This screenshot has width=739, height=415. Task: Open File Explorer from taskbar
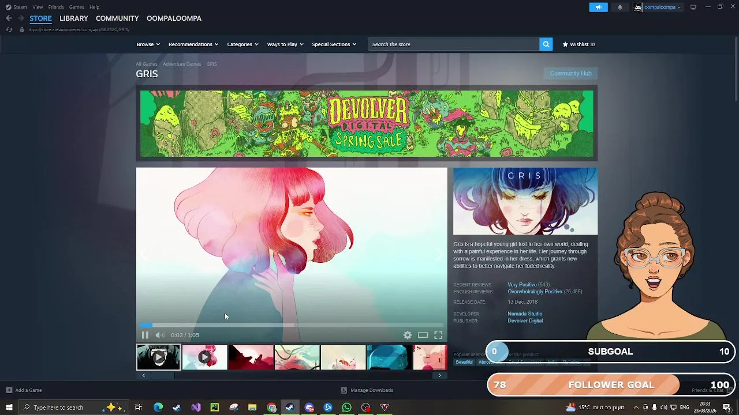252,408
